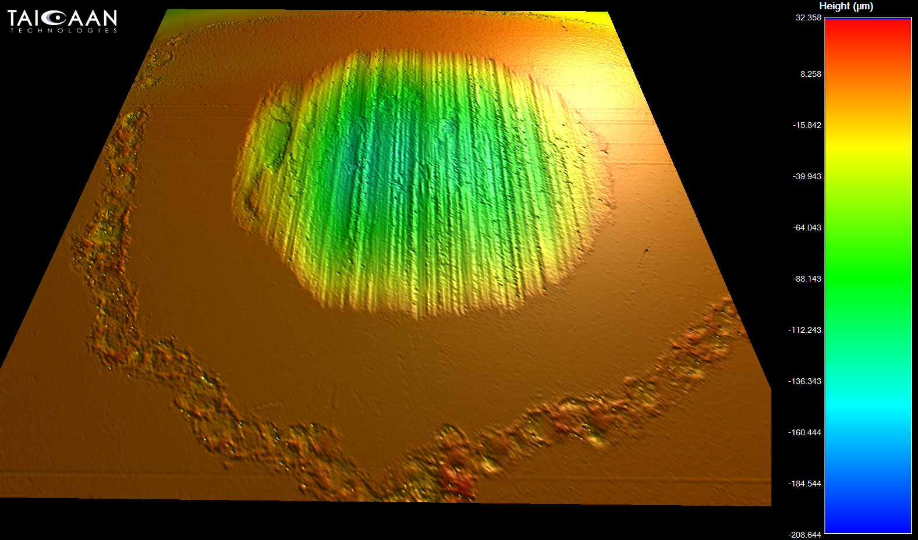Click the 32.358 maximum scale label

click(x=808, y=18)
